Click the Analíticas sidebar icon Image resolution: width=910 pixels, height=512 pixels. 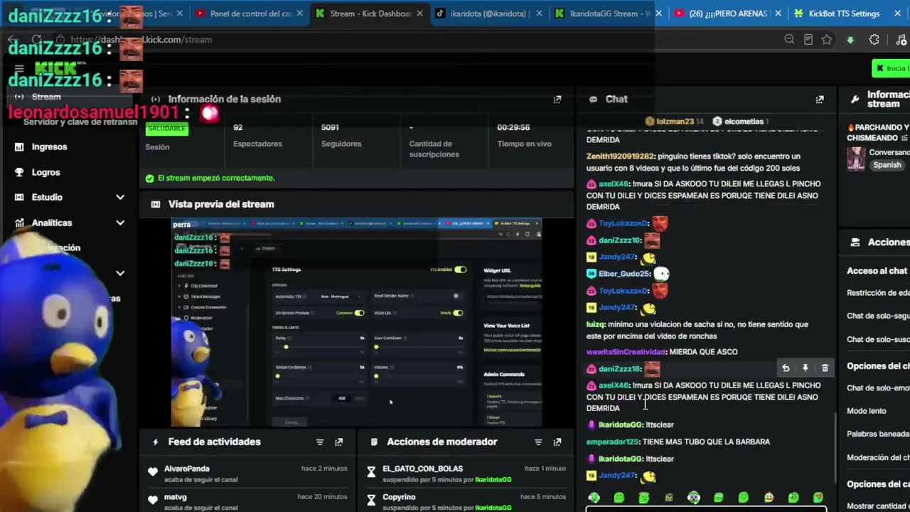point(19,223)
